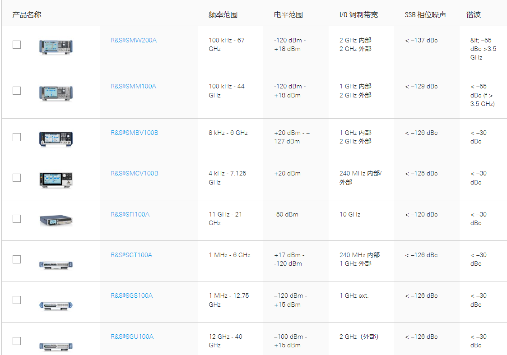Image resolution: width=507 pixels, height=355 pixels.
Task: Open the R&S®SMCV100B product link
Action: pyautogui.click(x=135, y=174)
